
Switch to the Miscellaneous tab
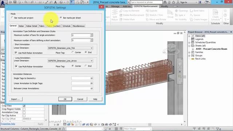tap(79, 26)
